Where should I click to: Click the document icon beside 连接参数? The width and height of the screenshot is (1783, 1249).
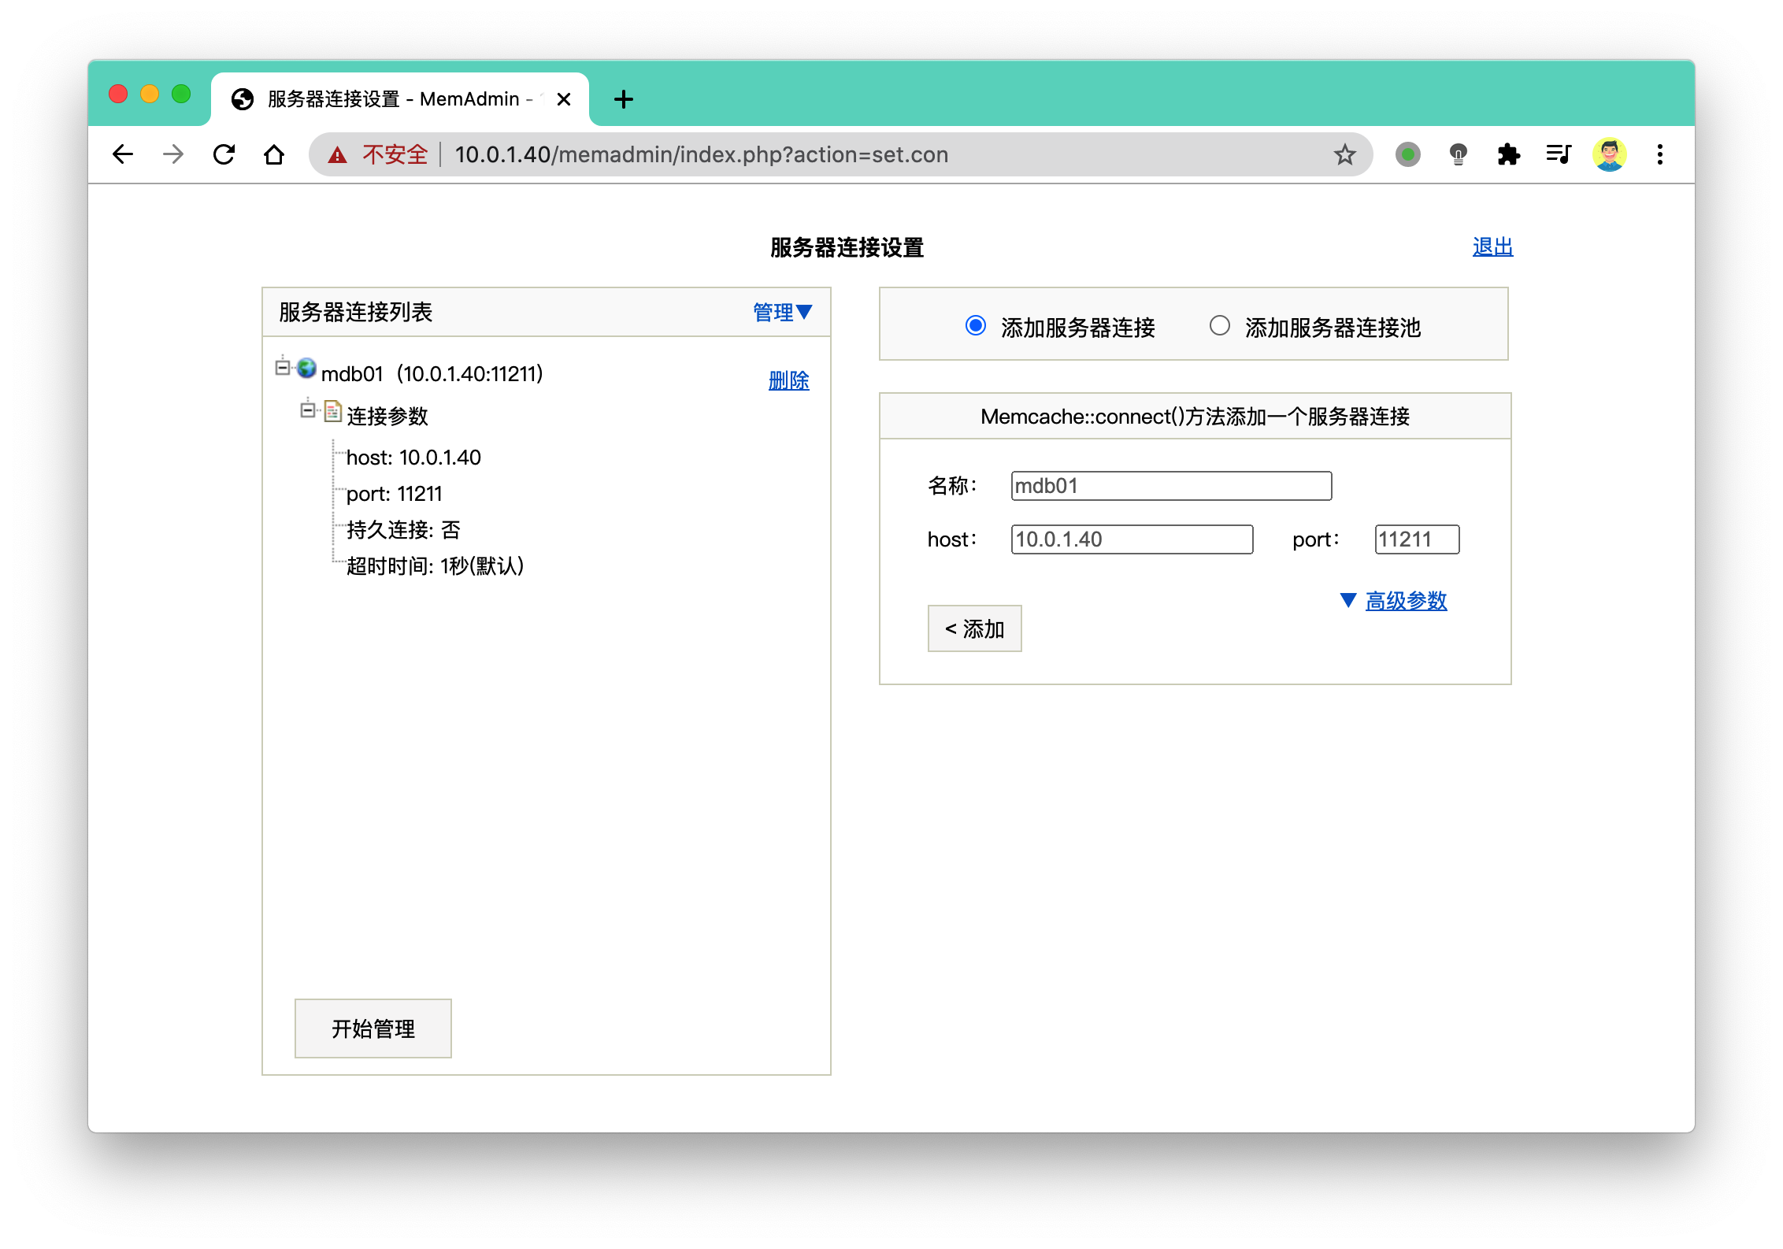pos(333,410)
